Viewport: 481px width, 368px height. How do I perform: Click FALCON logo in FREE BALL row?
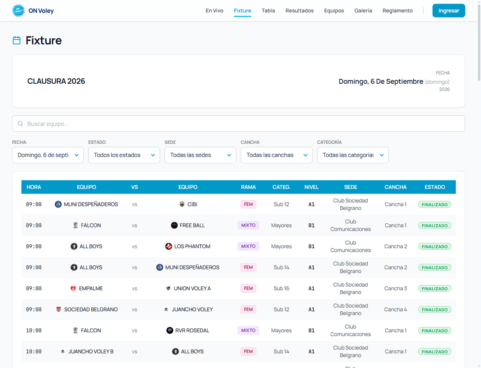click(75, 225)
